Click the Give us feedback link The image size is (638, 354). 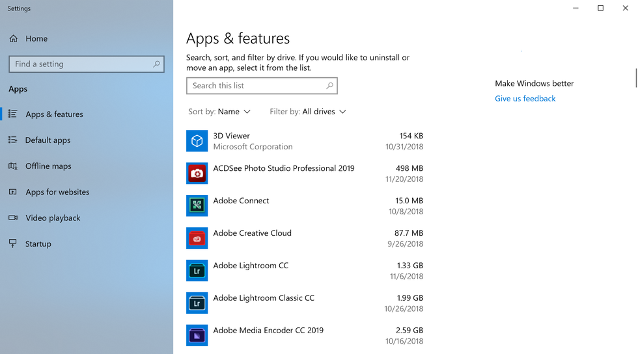[525, 99]
